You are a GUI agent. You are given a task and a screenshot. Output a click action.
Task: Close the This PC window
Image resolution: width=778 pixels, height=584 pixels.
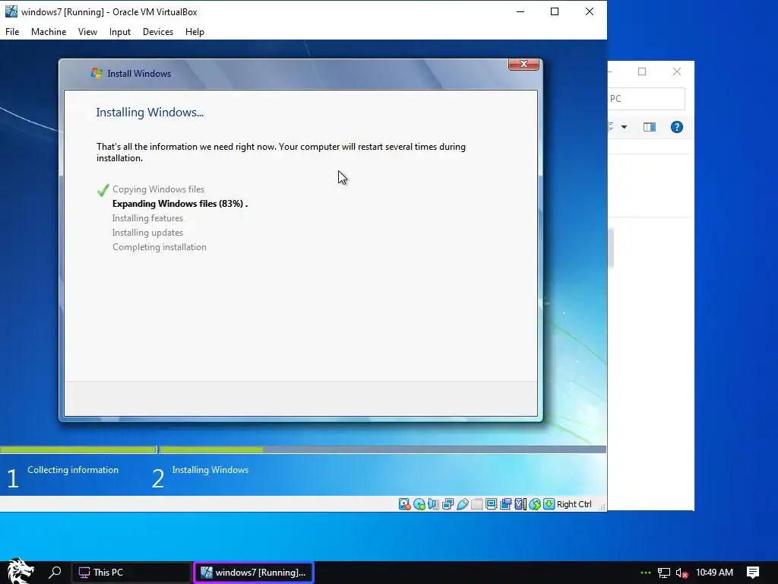click(677, 71)
